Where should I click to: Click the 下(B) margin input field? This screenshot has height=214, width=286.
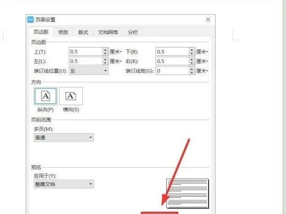(x=173, y=52)
